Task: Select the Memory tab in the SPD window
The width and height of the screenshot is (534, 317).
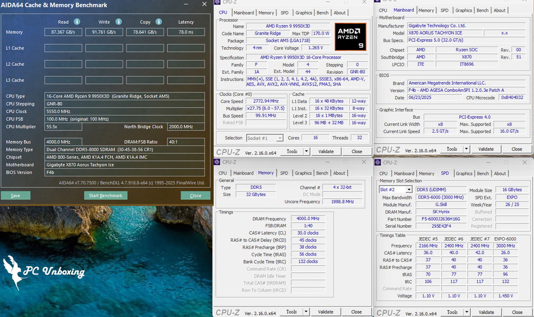Action: tap(426, 174)
